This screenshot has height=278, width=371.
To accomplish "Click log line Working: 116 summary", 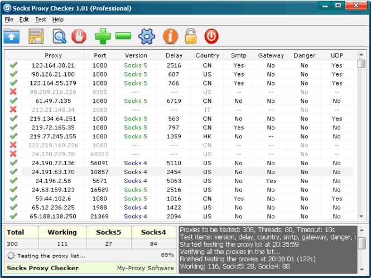I will [235, 266].
